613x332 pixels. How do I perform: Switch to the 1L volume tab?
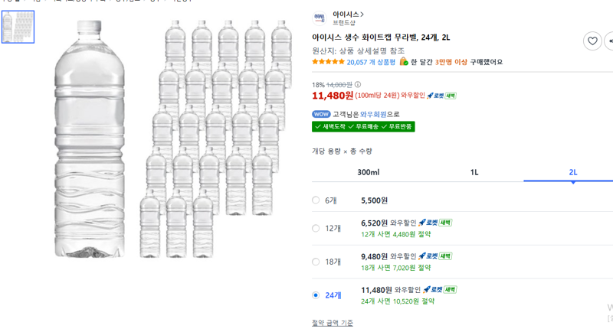pos(474,172)
